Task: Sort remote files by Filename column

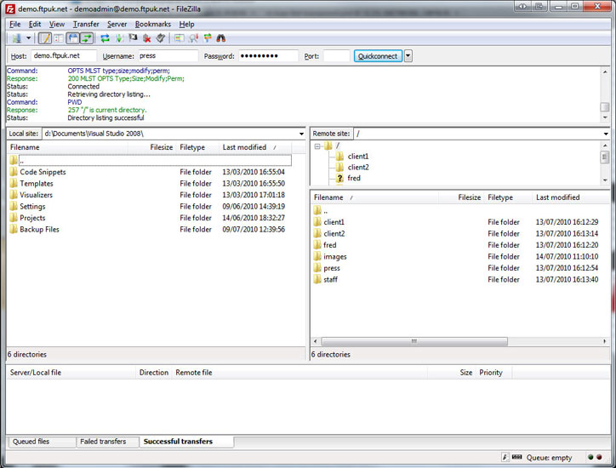Action: coord(374,197)
